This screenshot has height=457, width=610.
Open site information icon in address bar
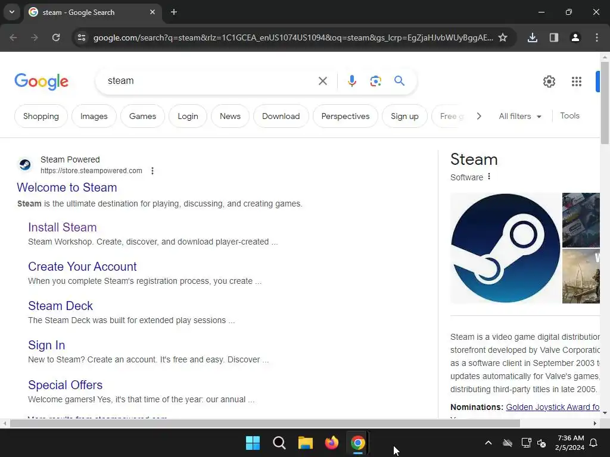pos(82,37)
